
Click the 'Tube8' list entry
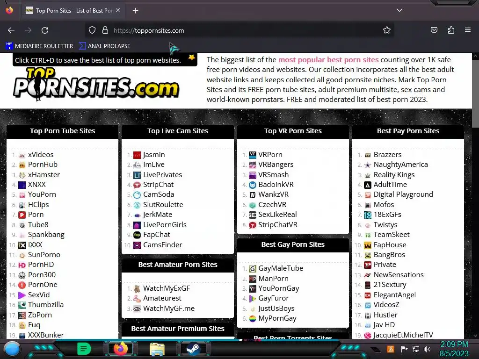tap(38, 225)
